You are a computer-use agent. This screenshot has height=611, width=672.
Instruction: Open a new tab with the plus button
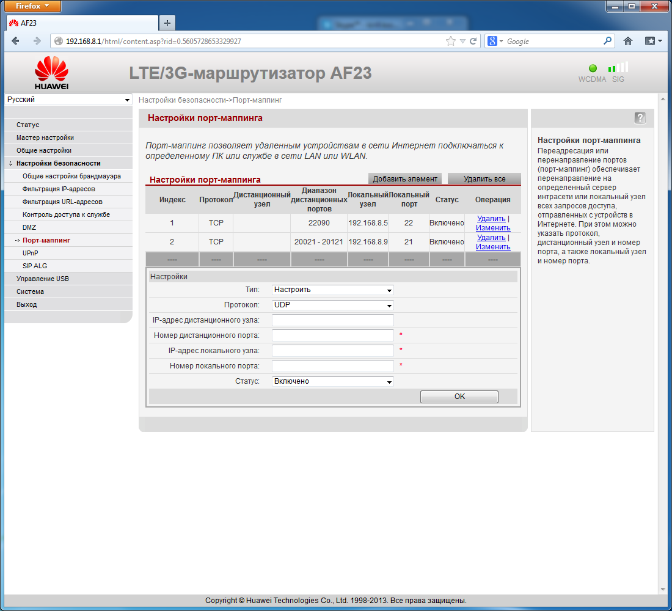(167, 23)
